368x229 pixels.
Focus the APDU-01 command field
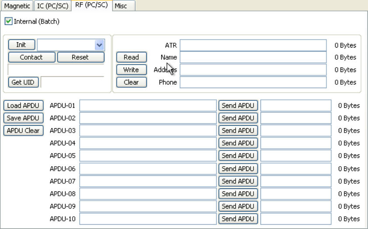[x=148, y=106]
